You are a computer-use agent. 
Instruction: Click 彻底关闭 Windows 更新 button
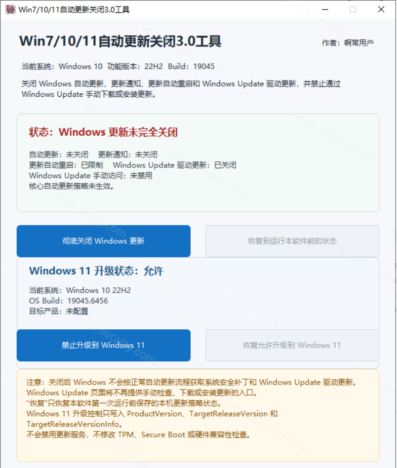coord(104,241)
